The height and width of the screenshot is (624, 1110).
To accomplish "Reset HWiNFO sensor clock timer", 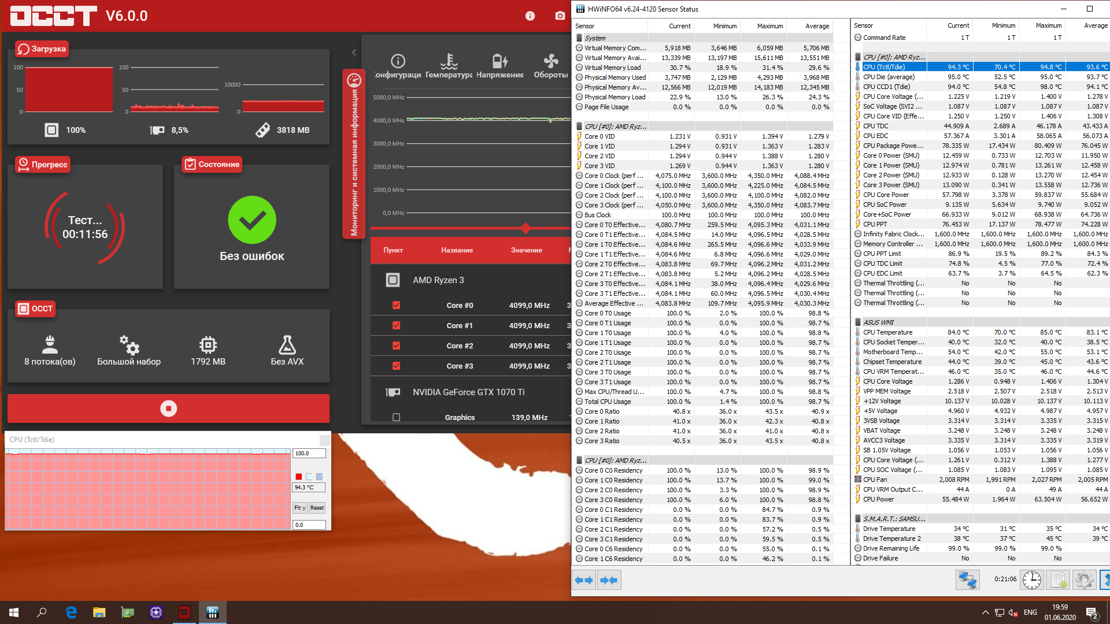I will coord(1031,580).
